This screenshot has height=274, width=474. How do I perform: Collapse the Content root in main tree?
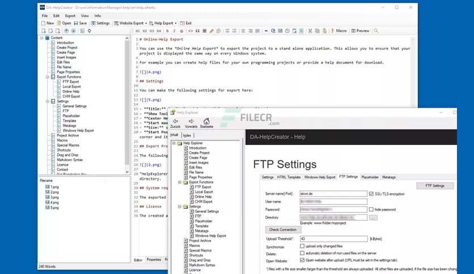(x=42, y=38)
